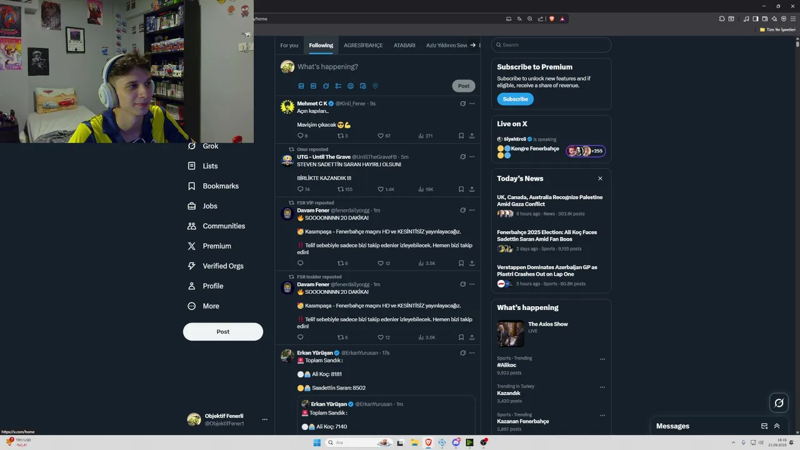The width and height of the screenshot is (800, 450).
Task: Open more options on Erkan Yürüşan post
Action: point(472,353)
